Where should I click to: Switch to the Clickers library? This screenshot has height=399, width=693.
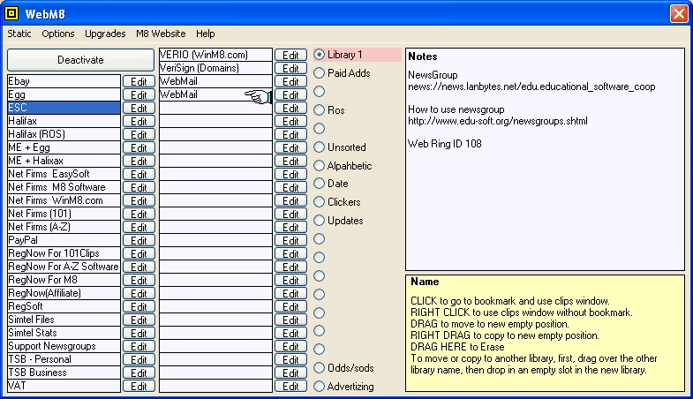tap(320, 202)
